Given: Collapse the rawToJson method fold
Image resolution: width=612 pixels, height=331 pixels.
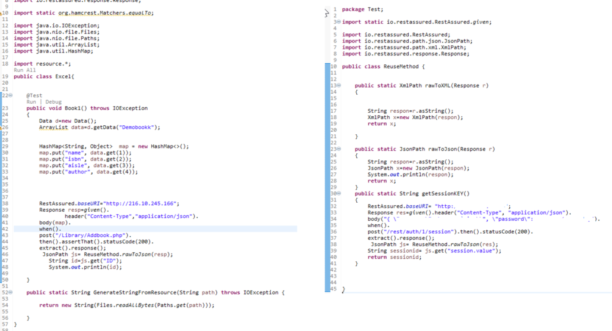Looking at the screenshot, I should point(338,149).
